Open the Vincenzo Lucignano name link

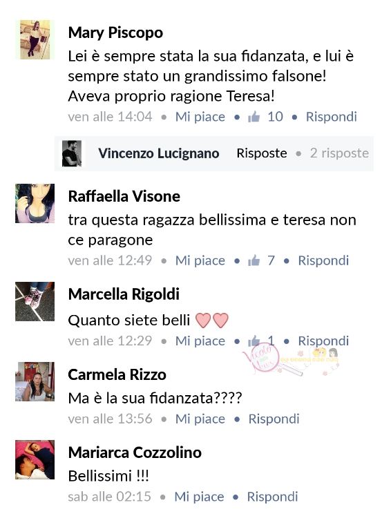tap(159, 153)
